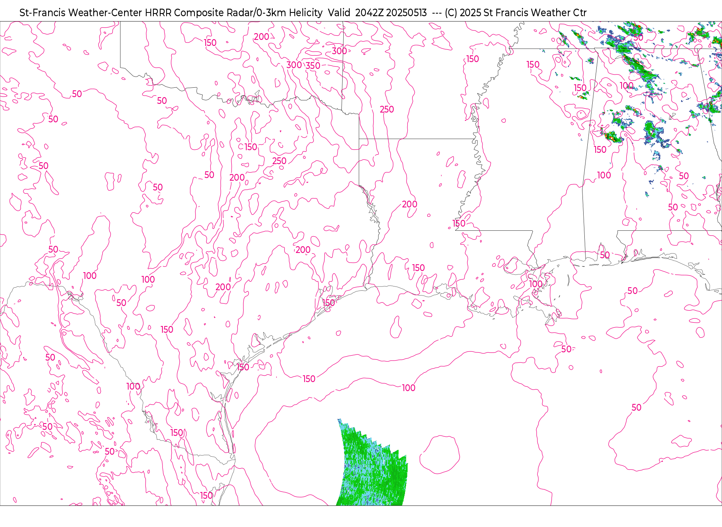Click the "(C) 2025 St Francis Weather Ctr" copyright

[516, 13]
